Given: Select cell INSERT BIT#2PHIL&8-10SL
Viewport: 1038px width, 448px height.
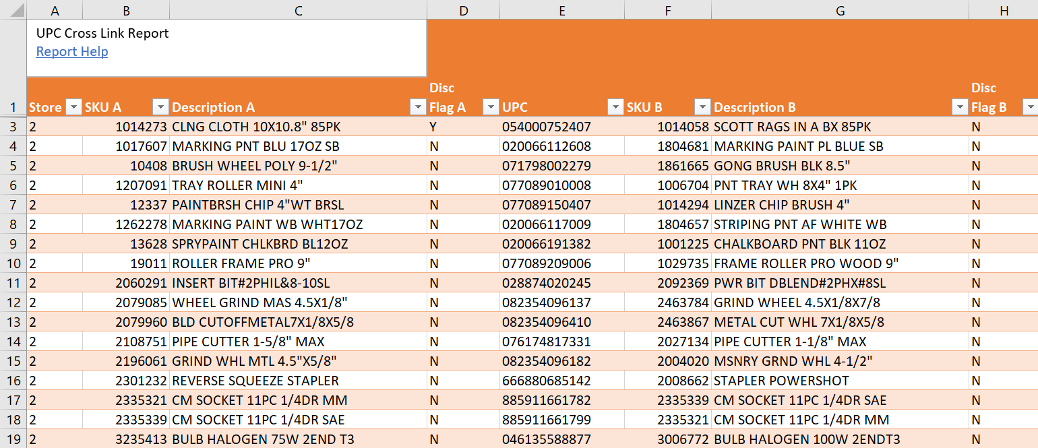Looking at the screenshot, I should 298,283.
